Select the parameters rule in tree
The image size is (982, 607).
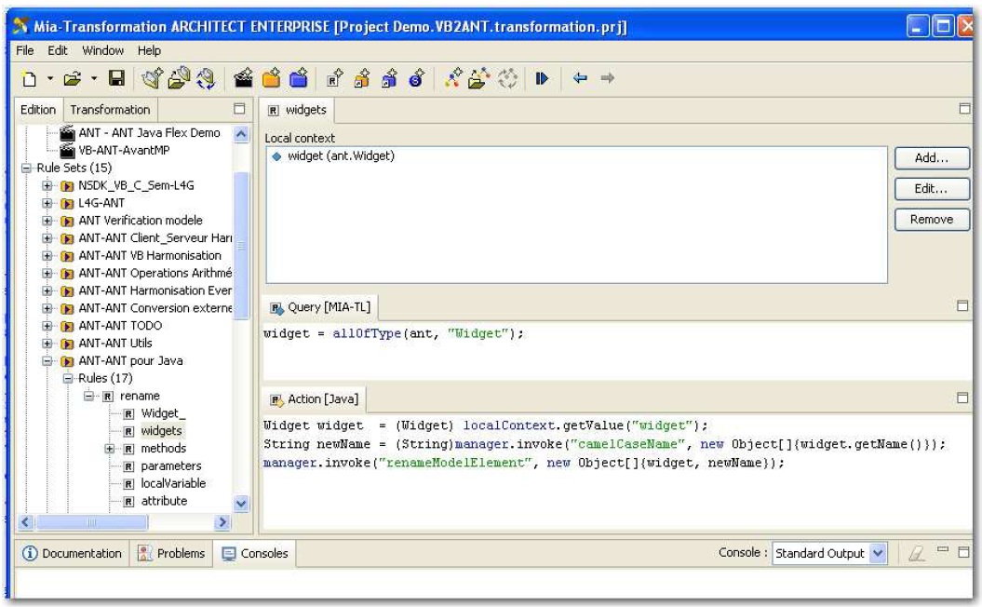(x=170, y=465)
